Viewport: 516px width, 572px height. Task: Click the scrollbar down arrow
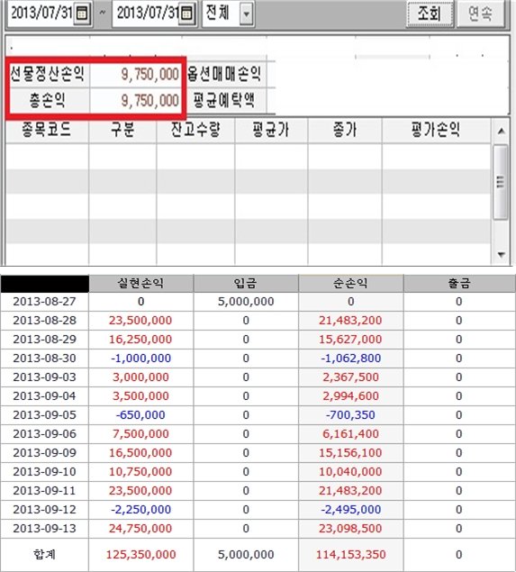[x=502, y=254]
